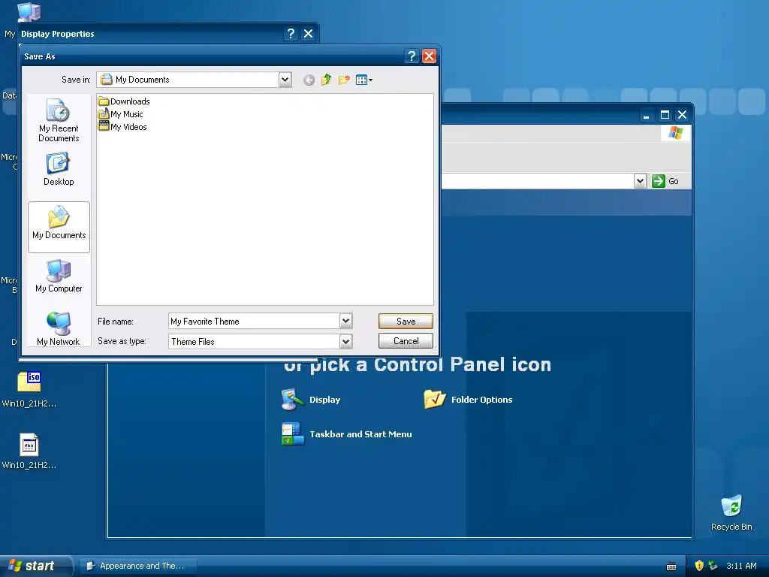Select the My Music folder

[x=121, y=114]
